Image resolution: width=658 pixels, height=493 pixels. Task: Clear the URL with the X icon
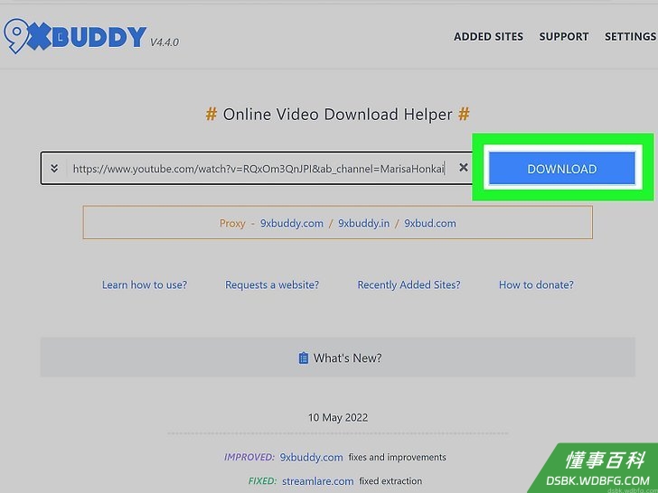pyautogui.click(x=464, y=168)
